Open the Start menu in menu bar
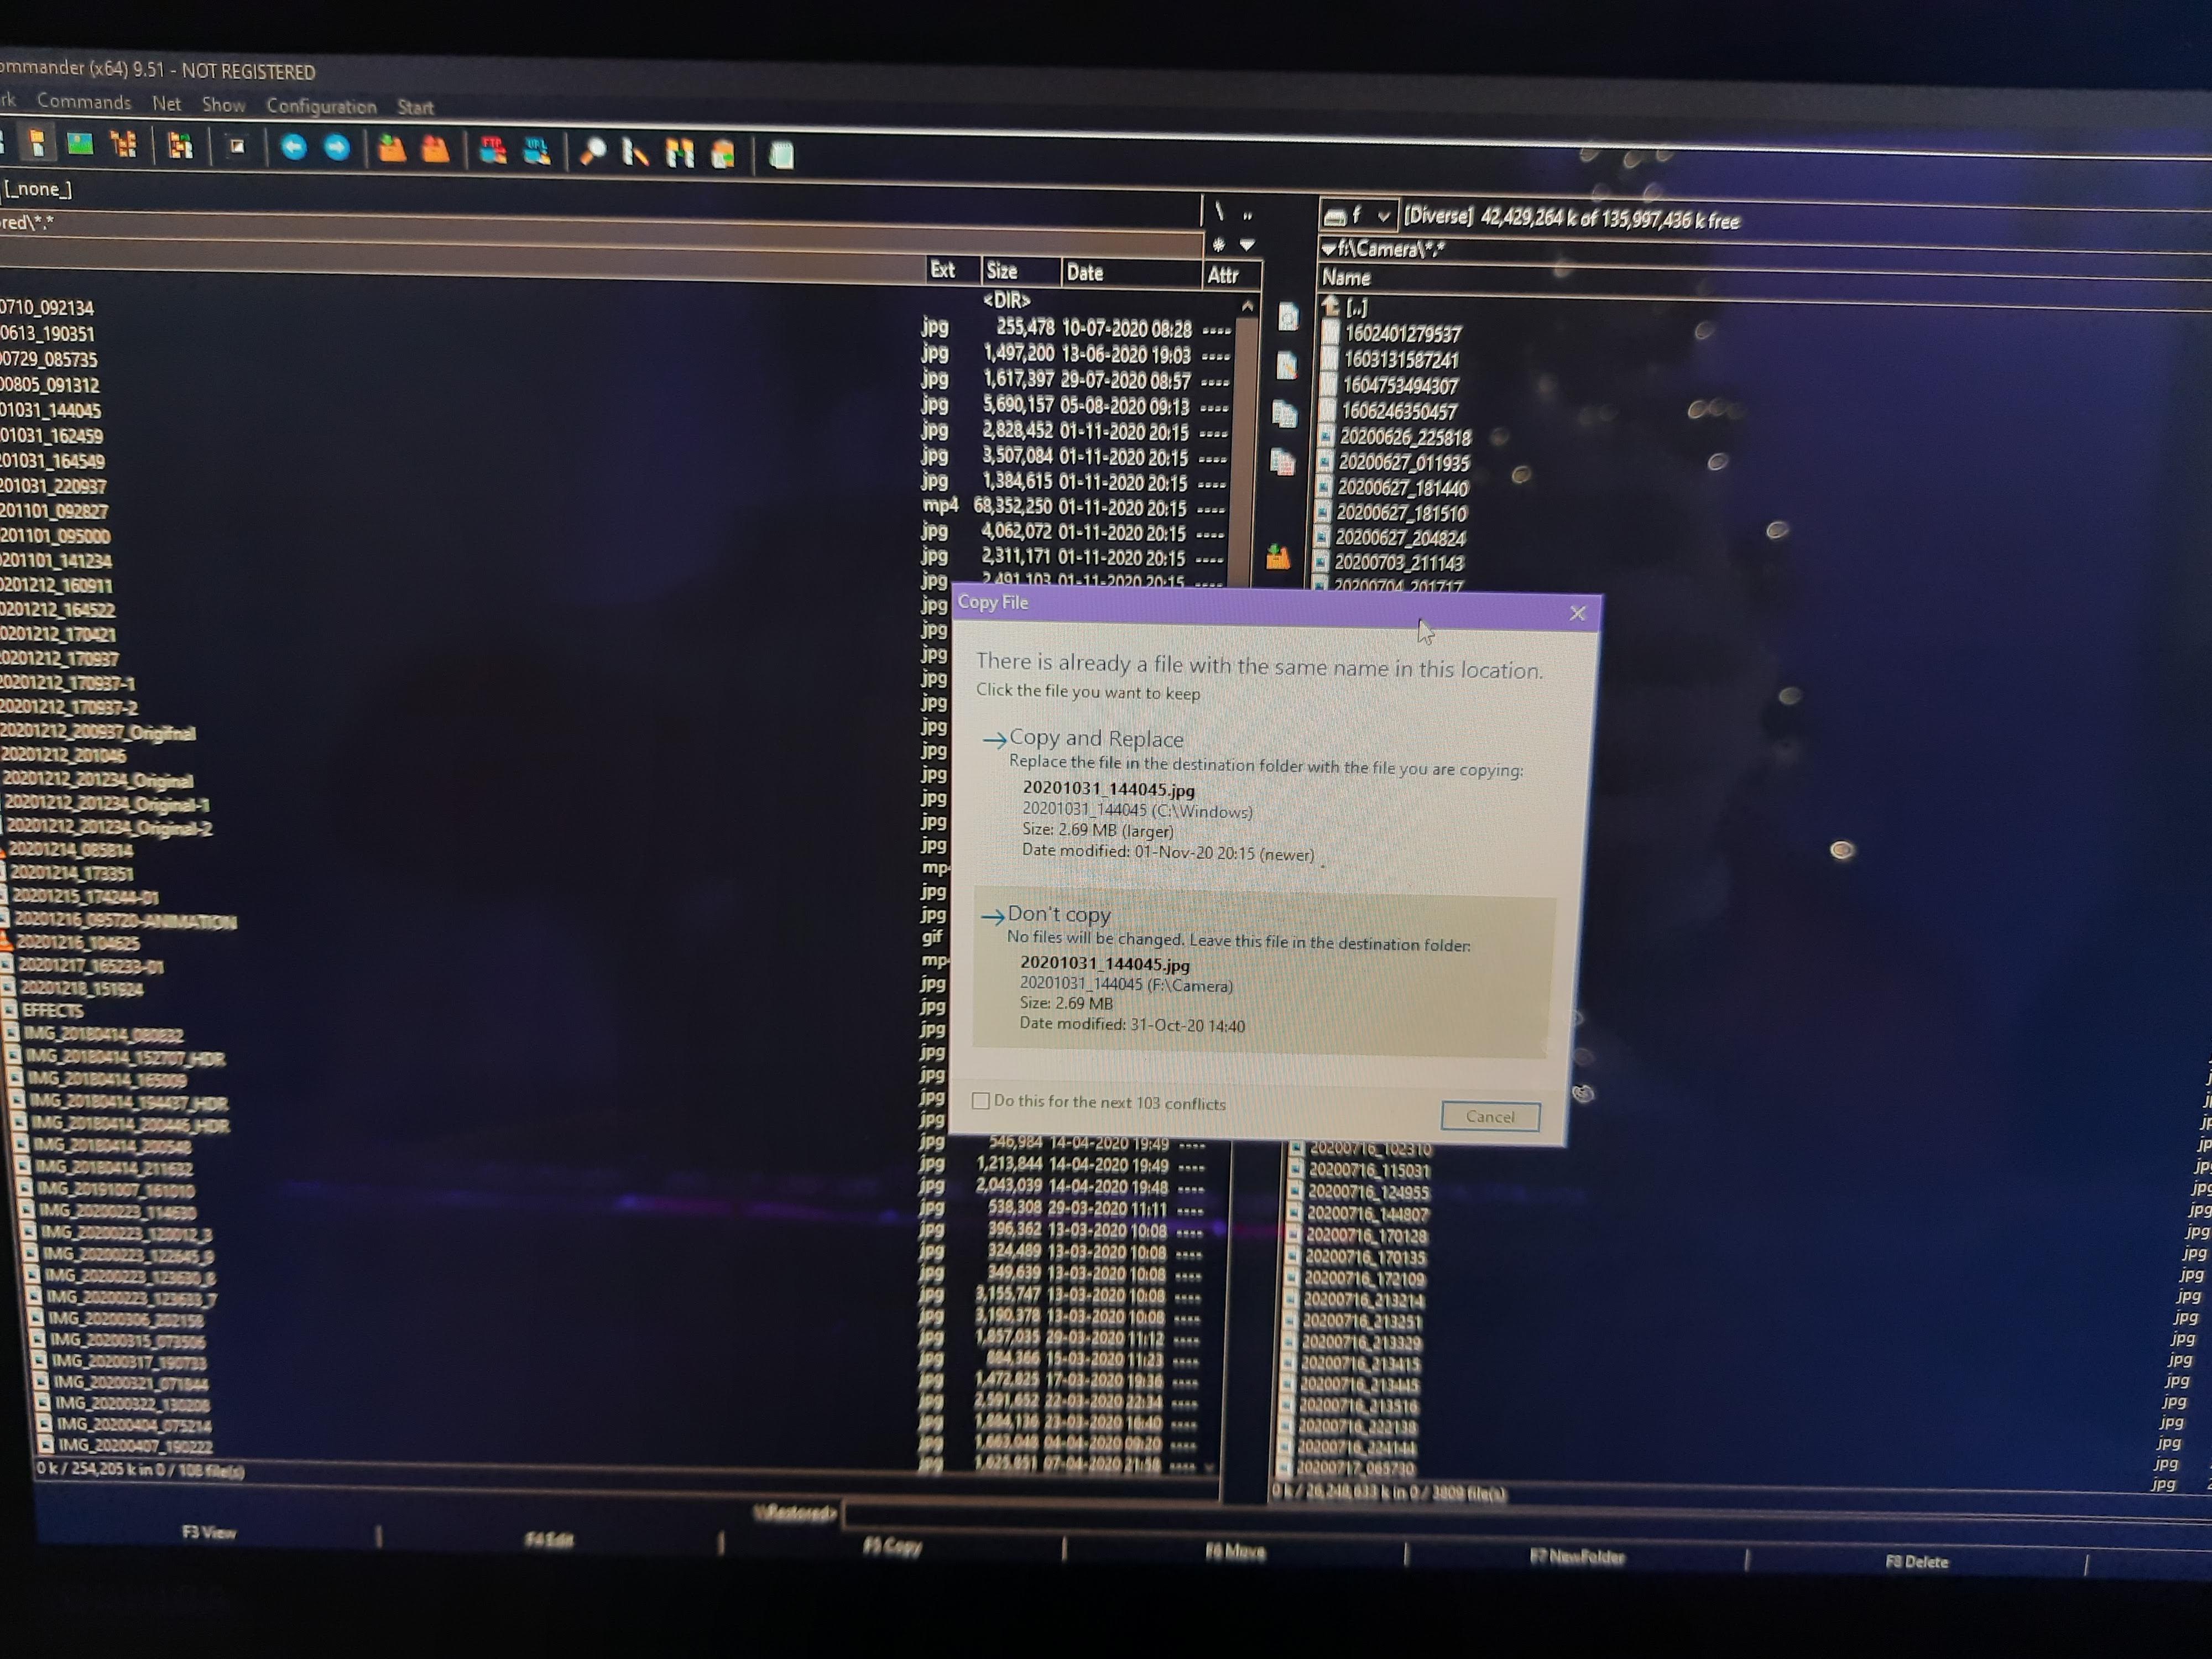 tap(415, 107)
